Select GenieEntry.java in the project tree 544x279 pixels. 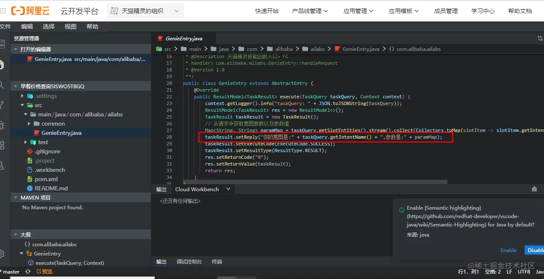[81, 133]
